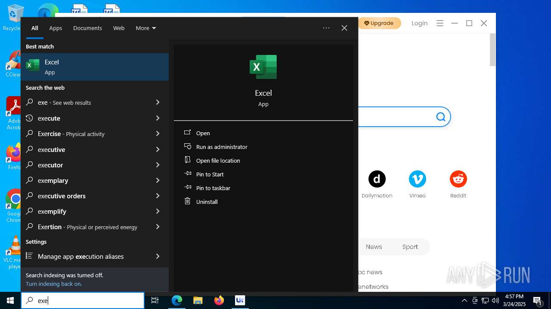
Task: Expand the 'exe - See web results' arrow
Action: click(158, 102)
